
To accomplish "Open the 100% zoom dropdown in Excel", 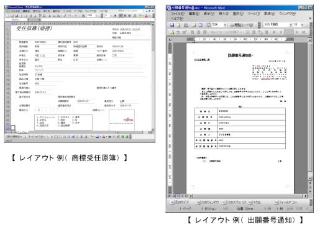I will 96,16.
